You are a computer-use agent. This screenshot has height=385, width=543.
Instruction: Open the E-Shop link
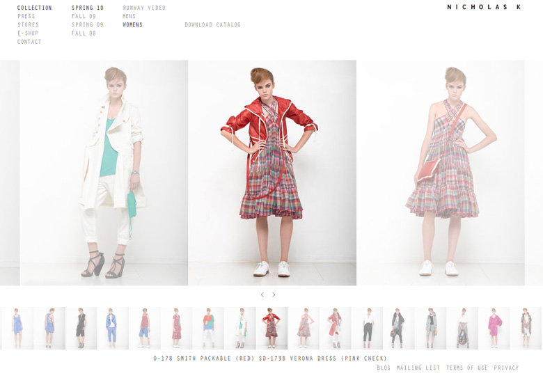click(28, 33)
